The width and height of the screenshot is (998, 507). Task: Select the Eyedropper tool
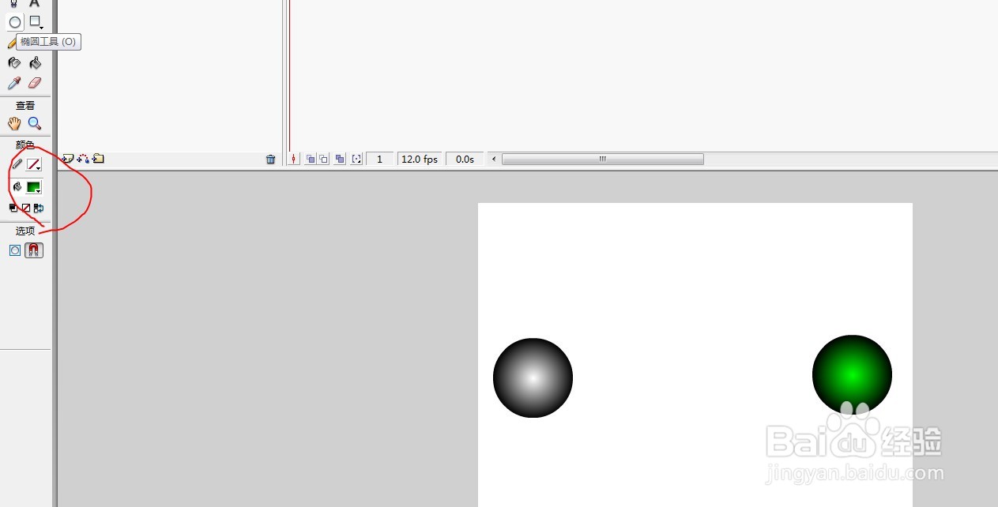tap(14, 83)
